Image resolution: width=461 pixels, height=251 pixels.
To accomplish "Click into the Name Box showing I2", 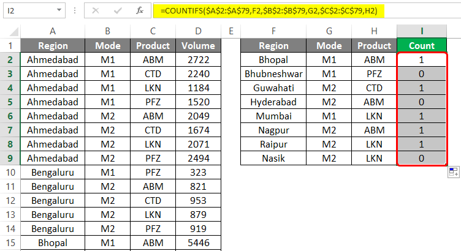I will click(x=28, y=10).
